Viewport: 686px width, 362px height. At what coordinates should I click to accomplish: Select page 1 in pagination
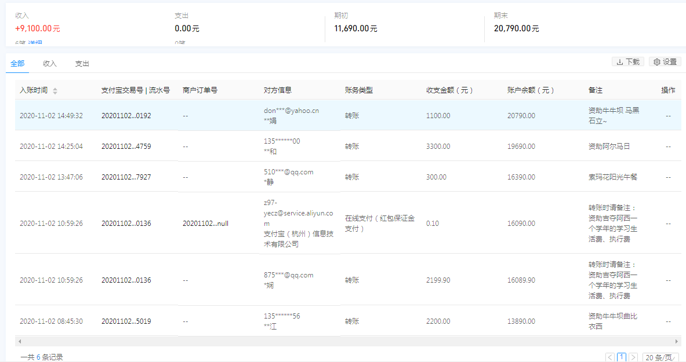point(622,357)
